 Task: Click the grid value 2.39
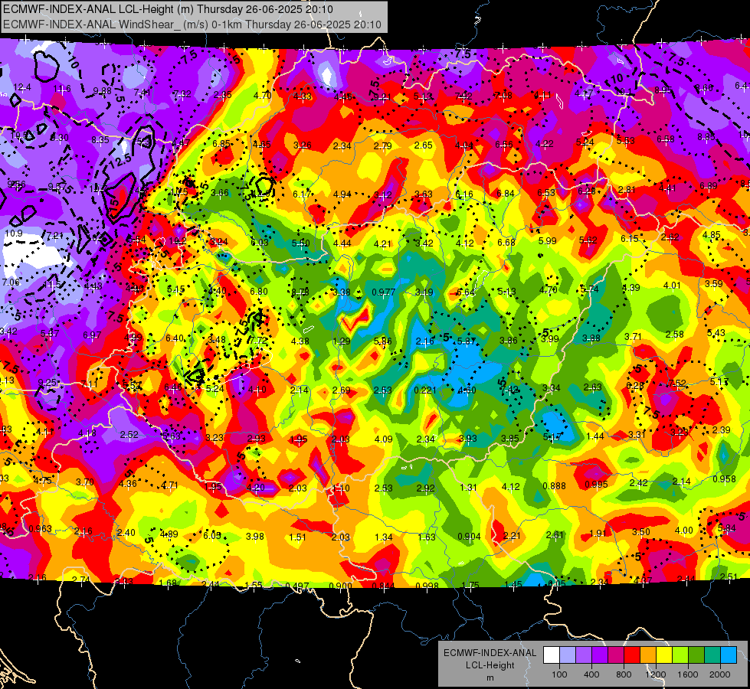(x=721, y=429)
